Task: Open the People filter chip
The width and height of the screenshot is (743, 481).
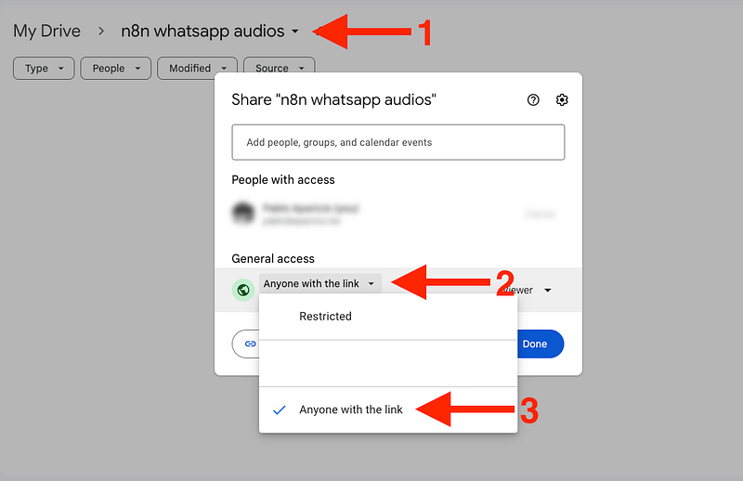Action: pyautogui.click(x=115, y=68)
